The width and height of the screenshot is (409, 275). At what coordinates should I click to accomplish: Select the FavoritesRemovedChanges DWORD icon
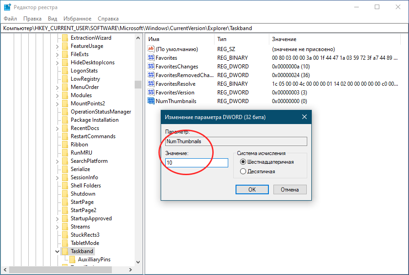tap(151, 75)
